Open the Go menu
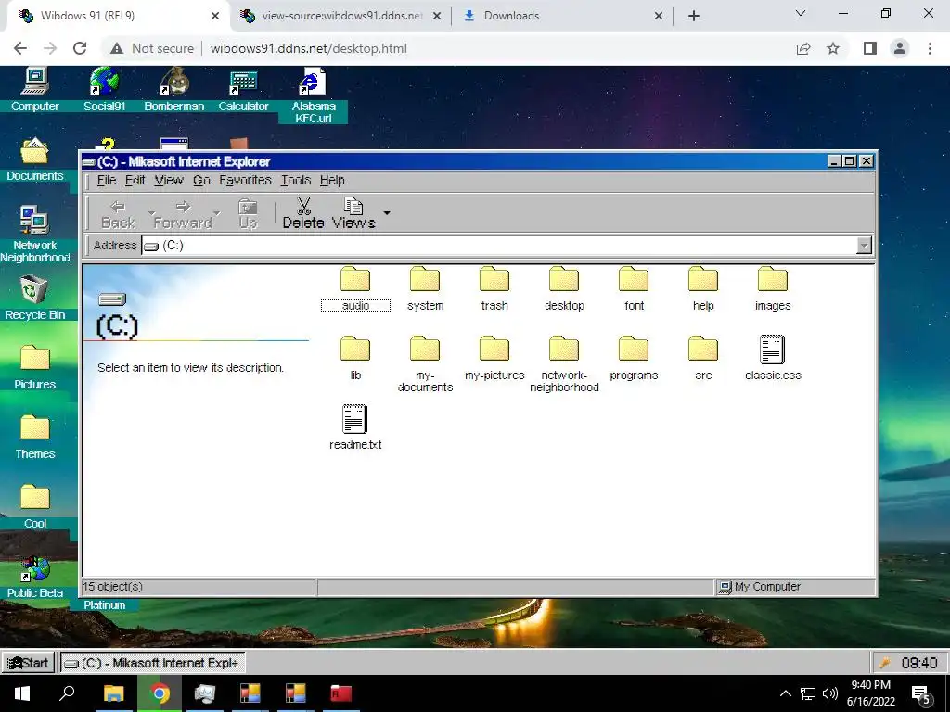950x712 pixels. click(201, 181)
